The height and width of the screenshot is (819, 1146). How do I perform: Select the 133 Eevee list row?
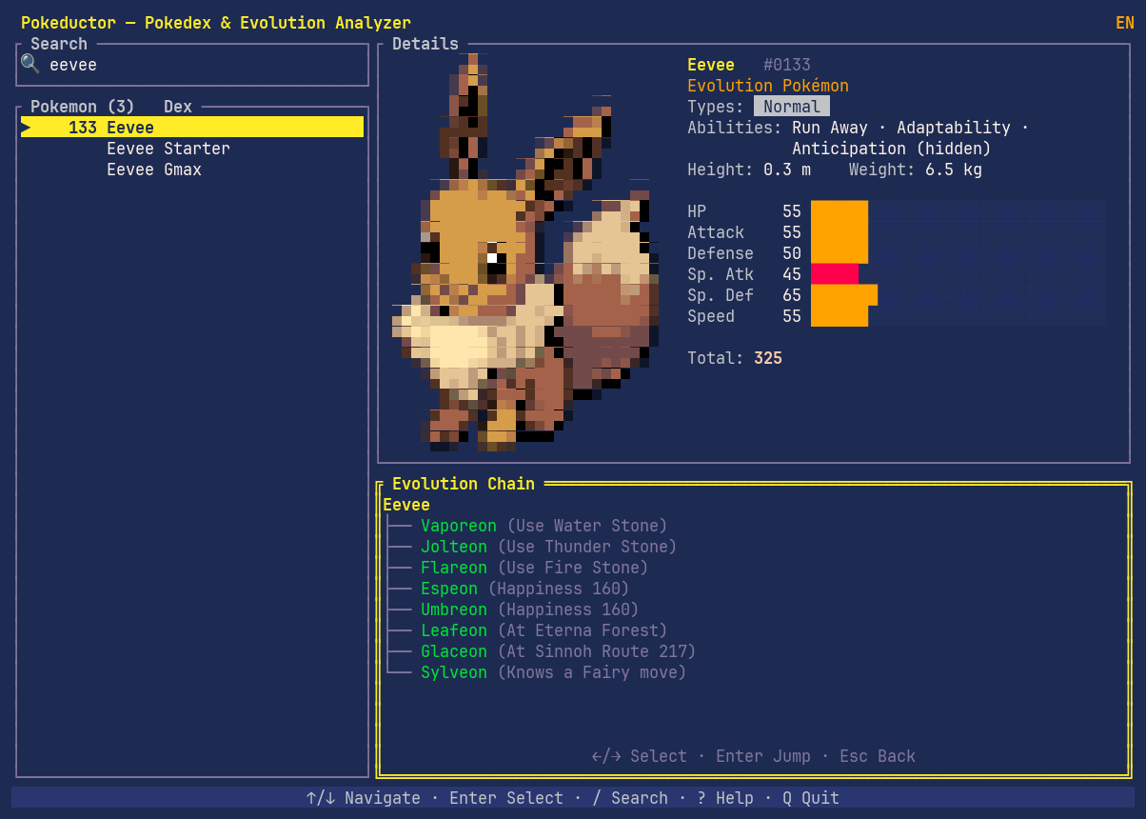click(192, 128)
